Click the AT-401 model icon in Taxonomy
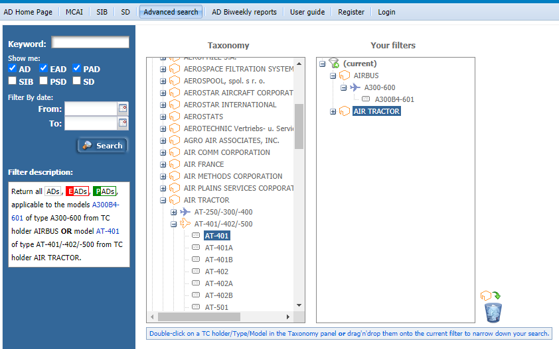The width and height of the screenshot is (559, 349). pos(196,235)
